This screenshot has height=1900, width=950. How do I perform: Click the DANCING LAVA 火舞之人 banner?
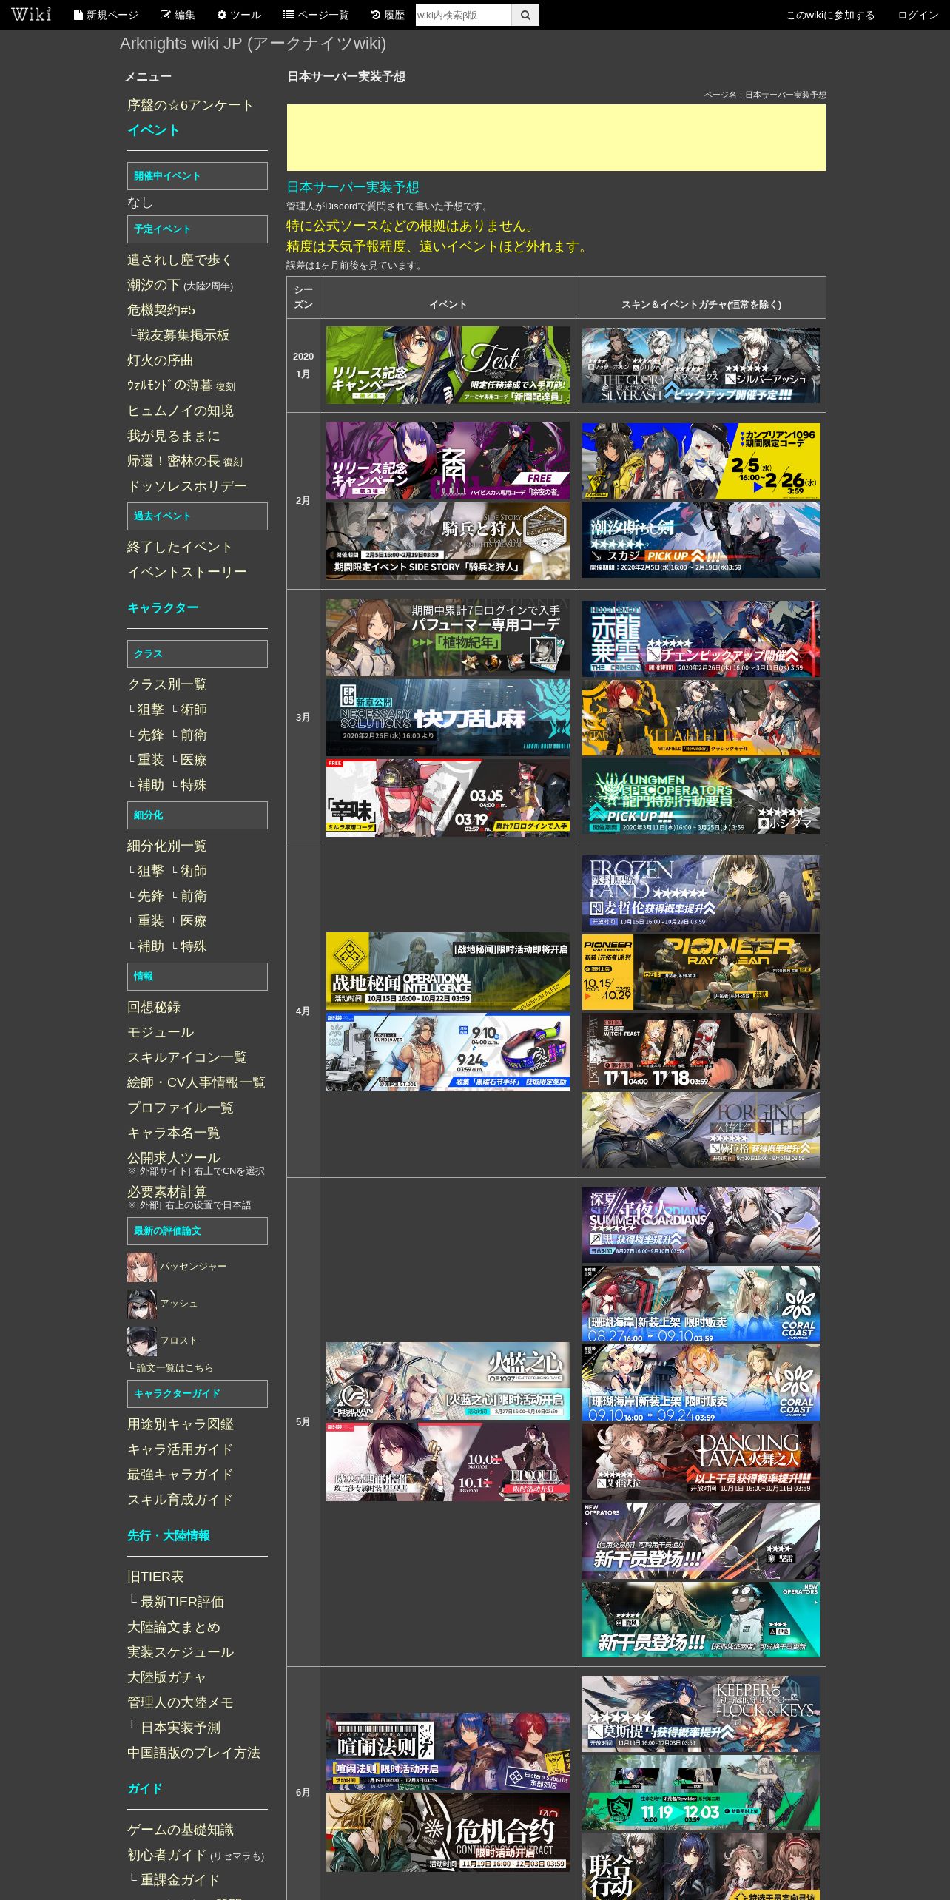701,1461
